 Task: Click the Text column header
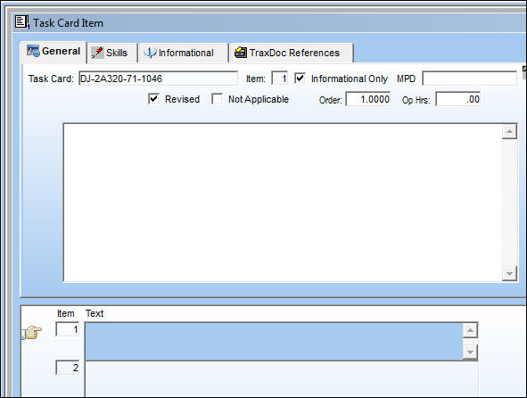point(95,313)
